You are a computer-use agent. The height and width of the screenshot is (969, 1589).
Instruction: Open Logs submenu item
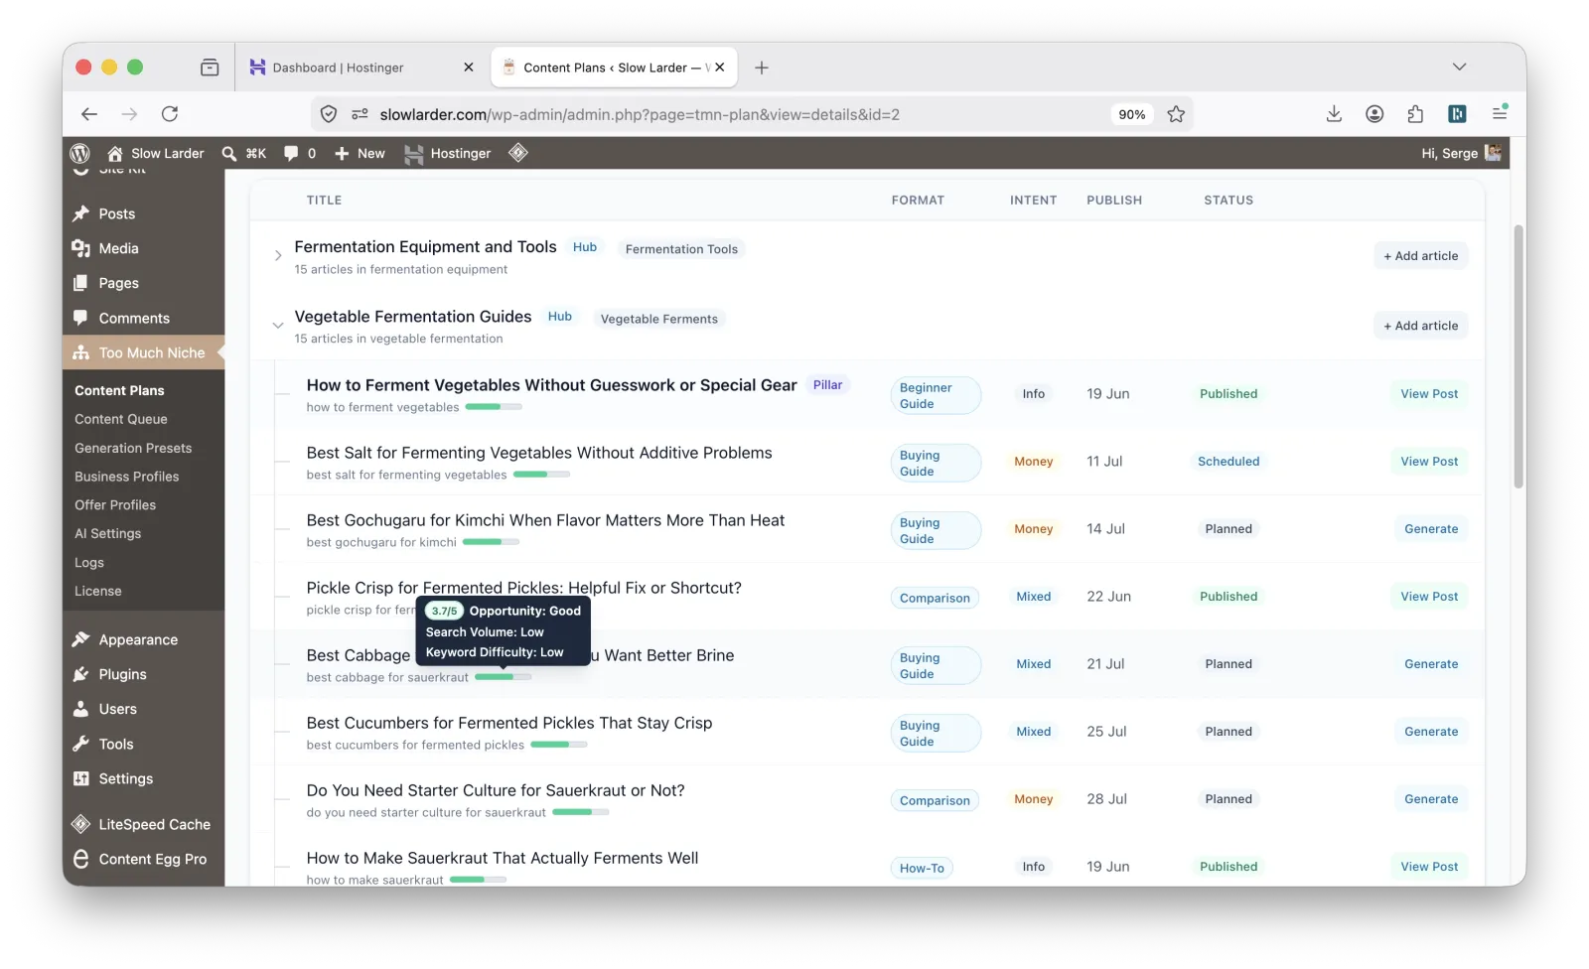pyautogui.click(x=89, y=562)
